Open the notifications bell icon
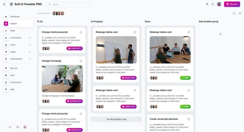244x132 pixels. (x=207, y=4)
